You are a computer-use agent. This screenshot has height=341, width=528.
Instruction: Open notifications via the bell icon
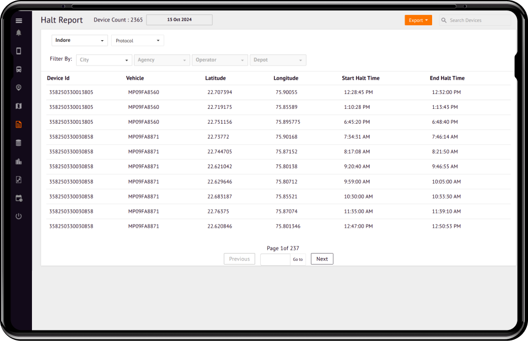coord(19,33)
